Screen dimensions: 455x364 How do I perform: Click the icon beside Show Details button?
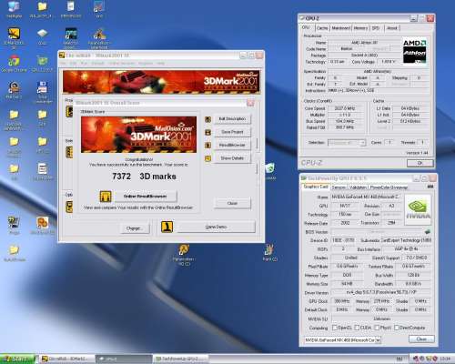click(x=207, y=158)
